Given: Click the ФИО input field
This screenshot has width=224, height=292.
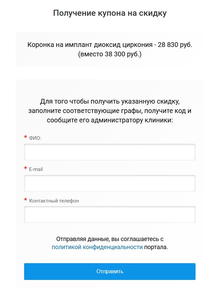Looking at the screenshot, I should click(109, 152).
